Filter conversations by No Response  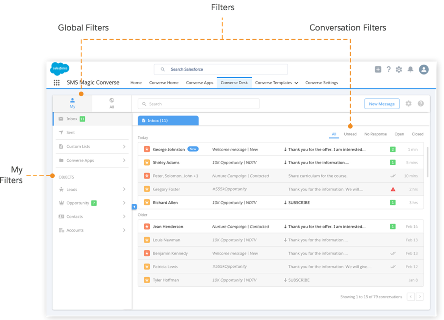pos(375,134)
